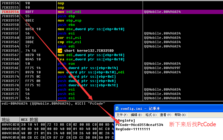The image size is (223, 140).
Task: Click 'push dword ptr ss:[ebp+0x8]' instruction
Action: click(x=87, y=81)
